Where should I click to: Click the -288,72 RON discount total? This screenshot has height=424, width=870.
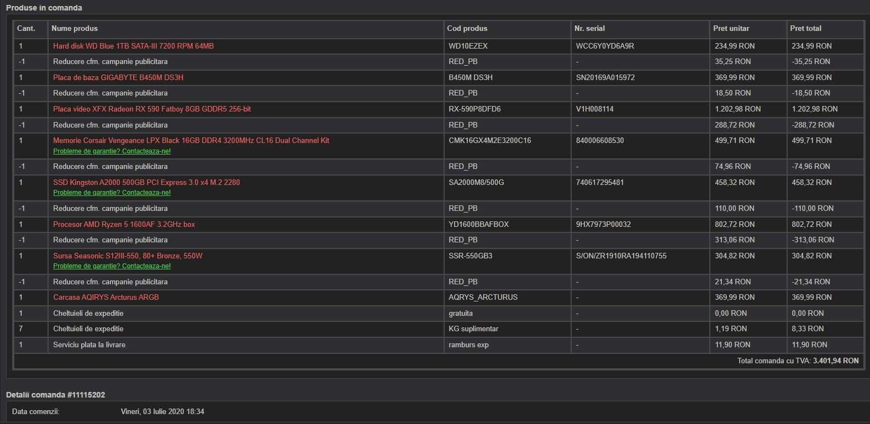pos(813,125)
